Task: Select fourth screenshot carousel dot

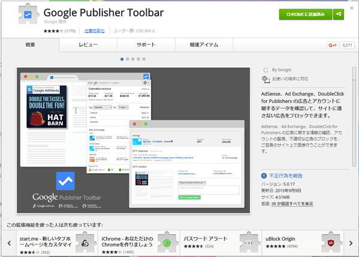Action: 138,59
